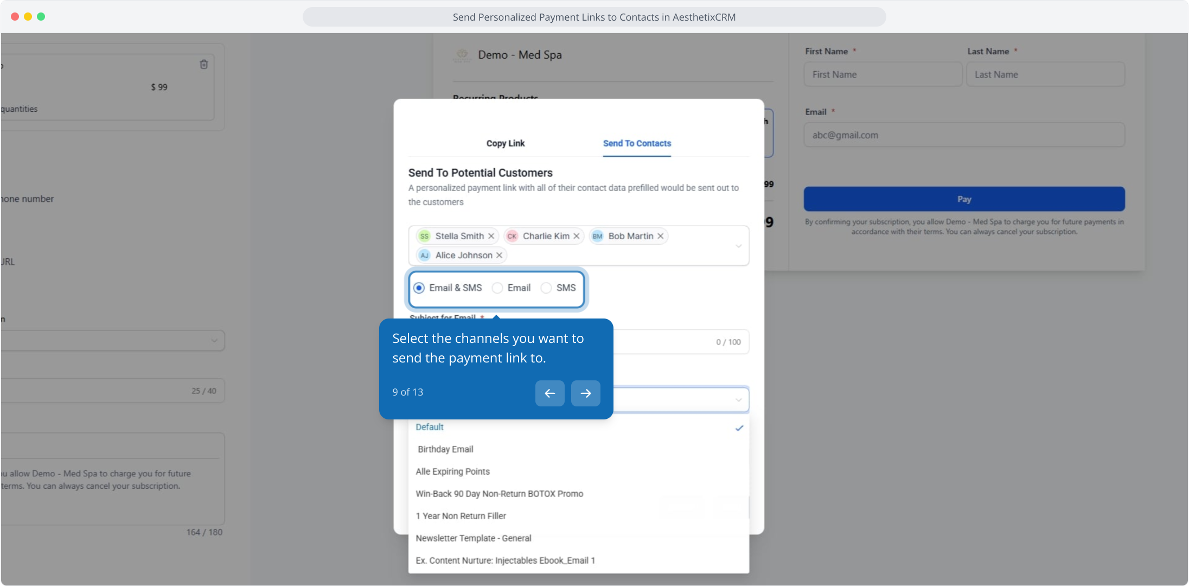
Task: Choose Birthday Email template
Action: (x=445, y=449)
